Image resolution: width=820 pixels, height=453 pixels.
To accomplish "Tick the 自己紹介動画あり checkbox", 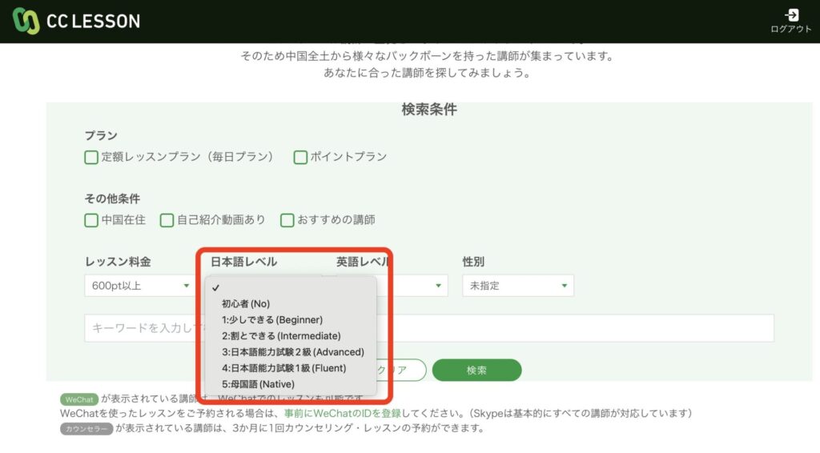I will [167, 219].
